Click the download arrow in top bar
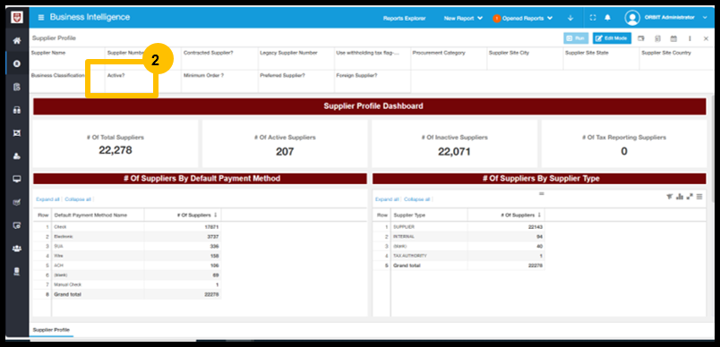 click(x=570, y=18)
